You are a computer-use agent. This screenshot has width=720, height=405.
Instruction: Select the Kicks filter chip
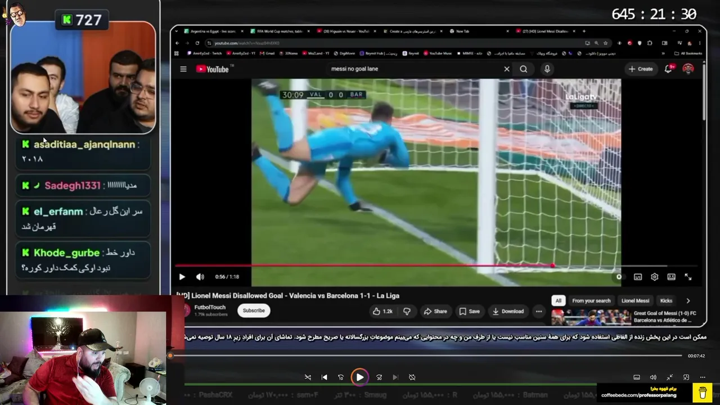pyautogui.click(x=666, y=300)
